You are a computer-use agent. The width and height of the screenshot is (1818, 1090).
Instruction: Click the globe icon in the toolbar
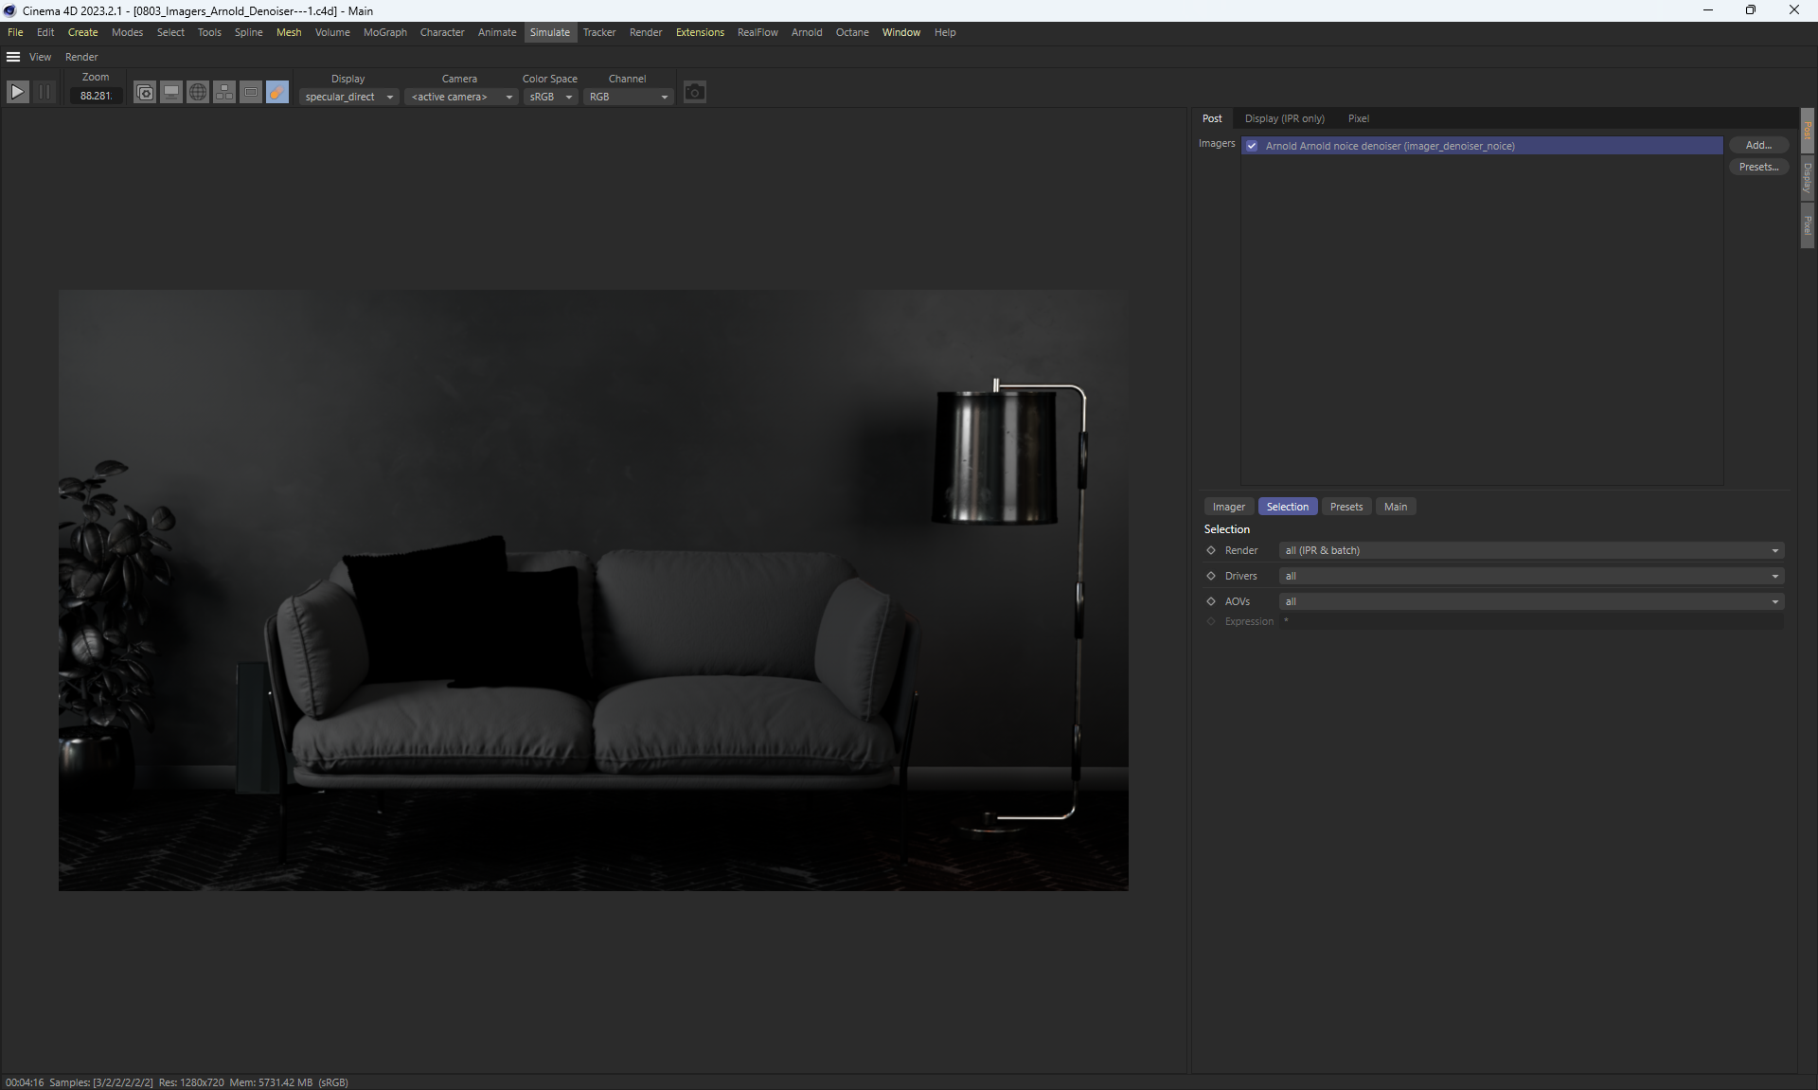pyautogui.click(x=198, y=93)
